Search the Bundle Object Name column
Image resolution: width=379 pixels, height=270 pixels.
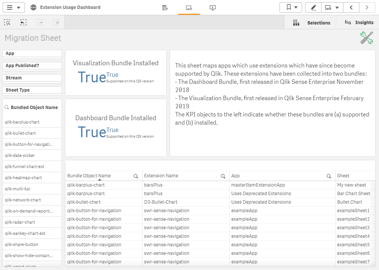(x=136, y=176)
